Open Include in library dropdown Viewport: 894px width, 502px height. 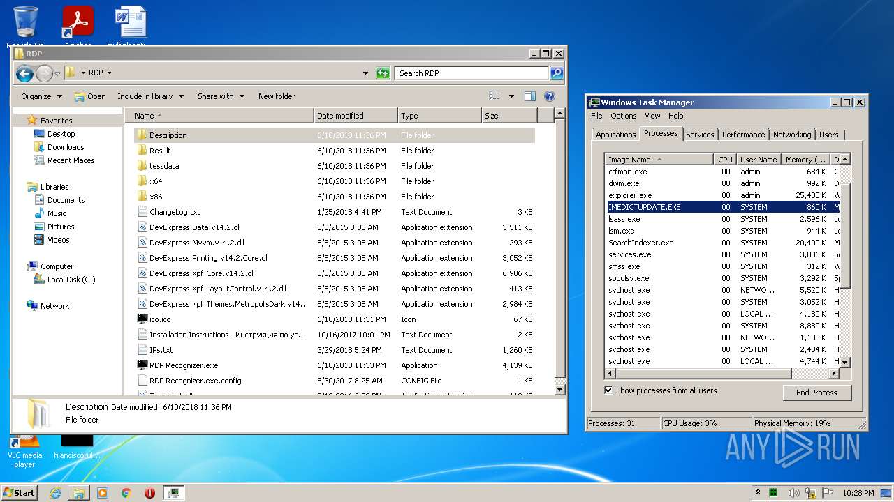150,96
